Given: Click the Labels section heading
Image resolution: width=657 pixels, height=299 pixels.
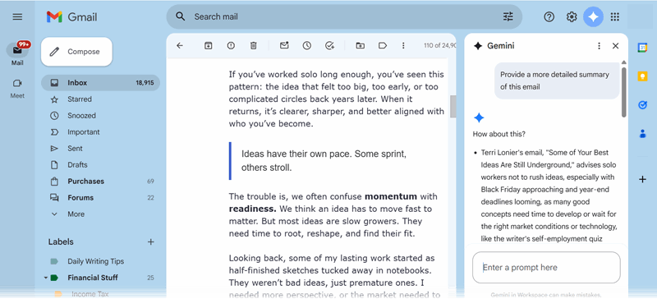Looking at the screenshot, I should pos(61,242).
